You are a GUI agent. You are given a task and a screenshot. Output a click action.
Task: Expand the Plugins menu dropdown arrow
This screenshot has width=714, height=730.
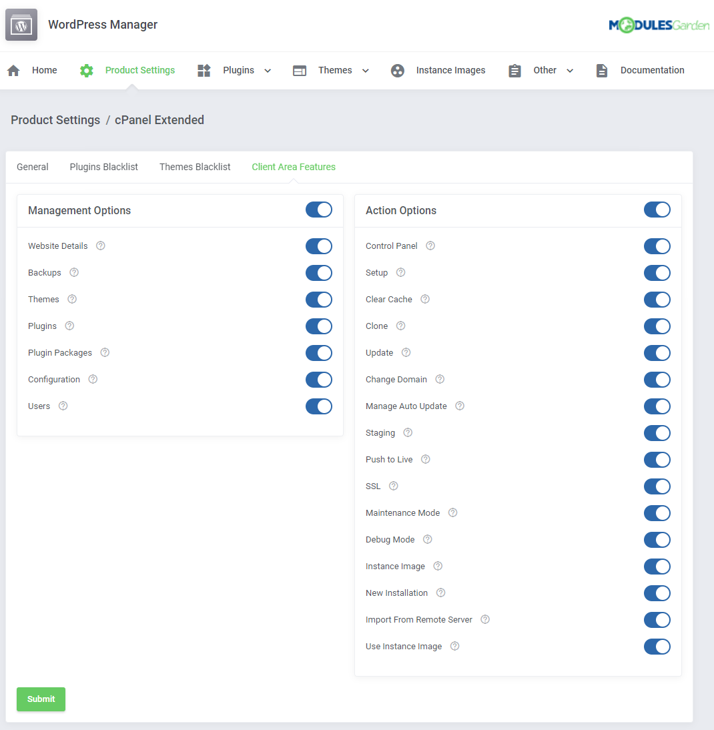coord(268,71)
